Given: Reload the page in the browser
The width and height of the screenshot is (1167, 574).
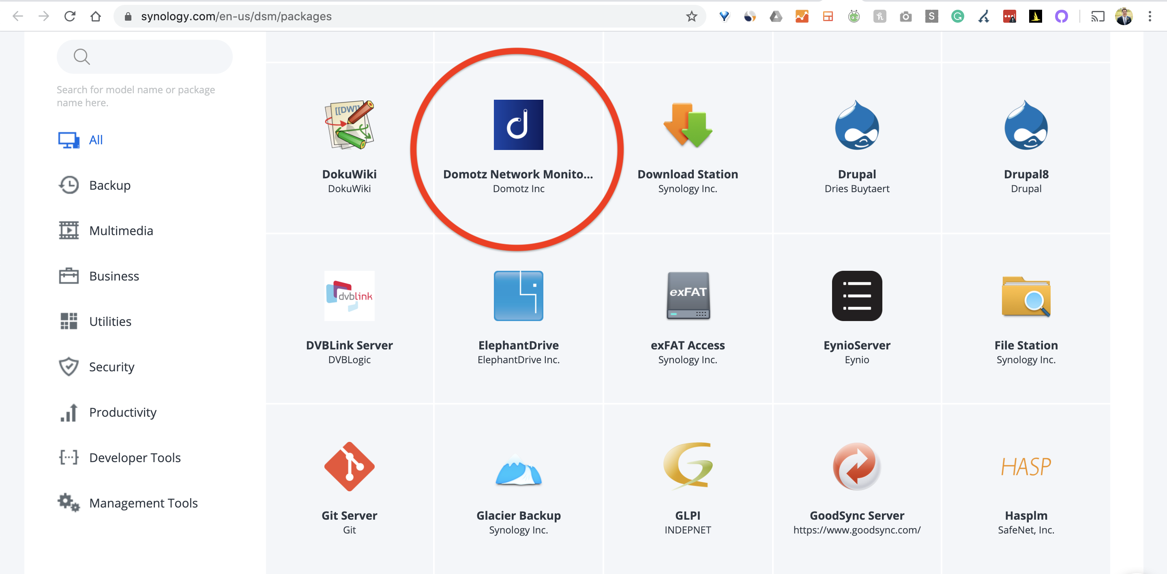Looking at the screenshot, I should pos(70,16).
